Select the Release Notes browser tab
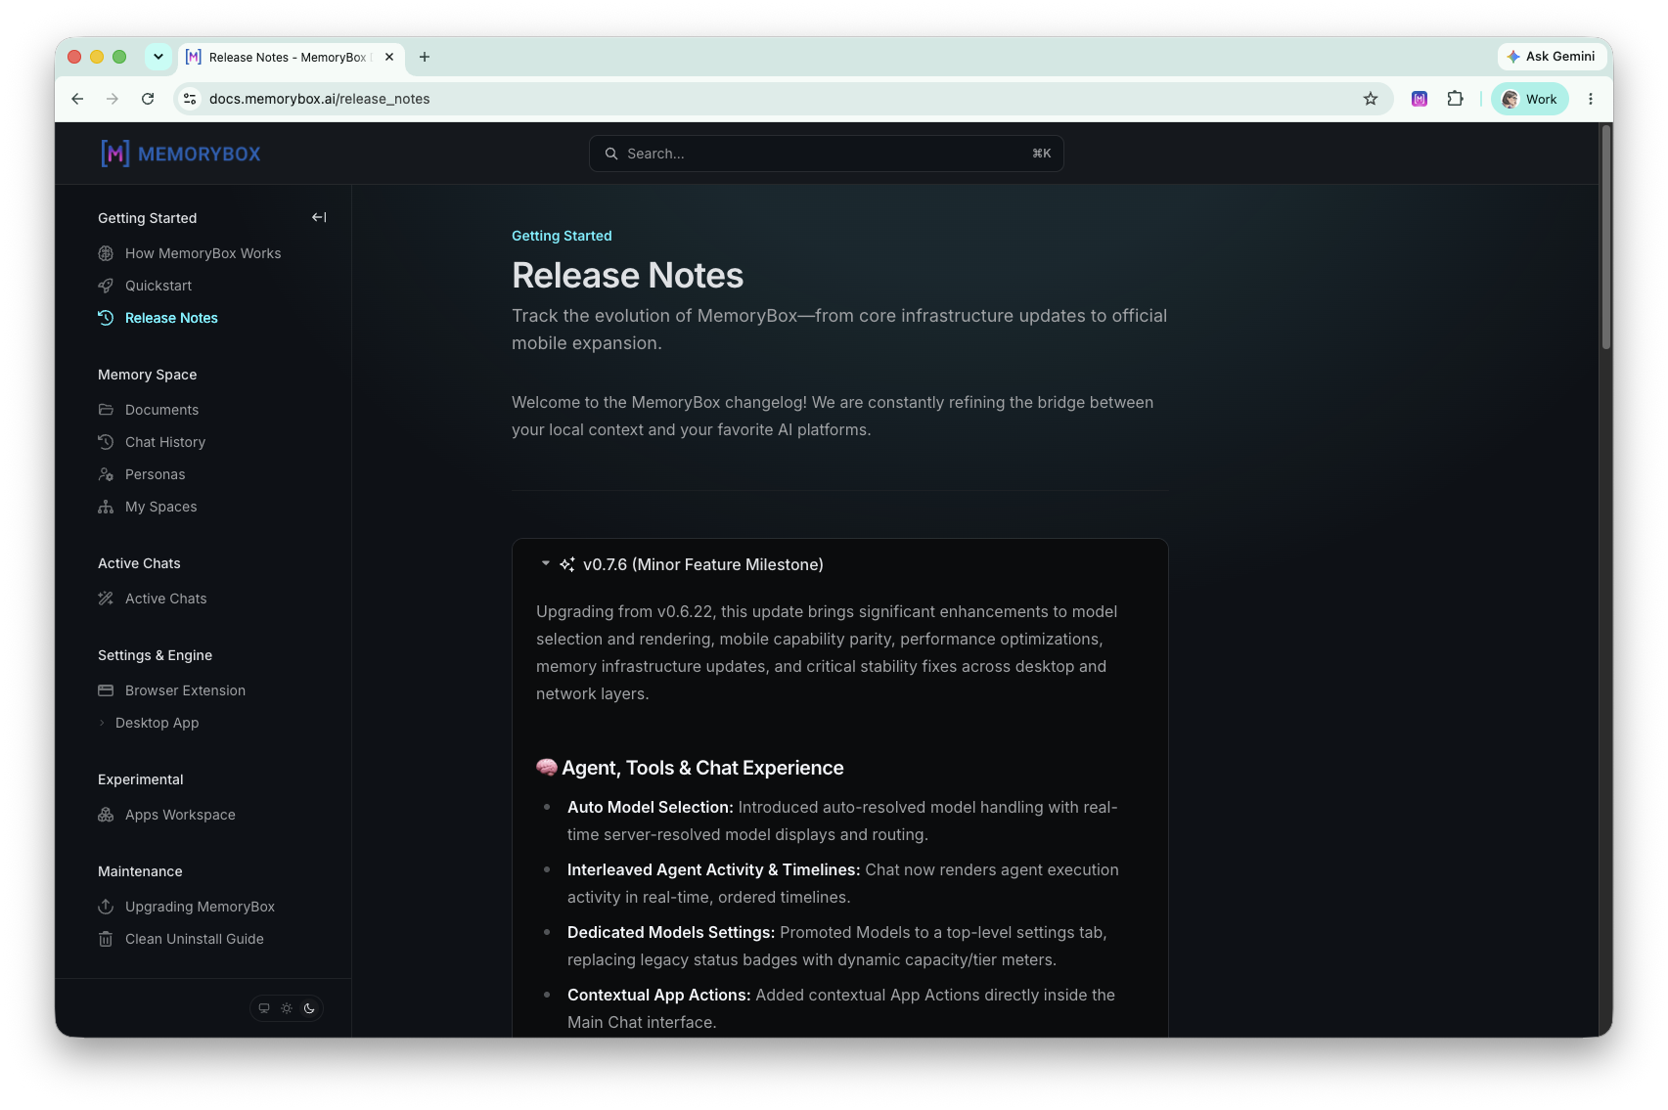 (x=291, y=57)
